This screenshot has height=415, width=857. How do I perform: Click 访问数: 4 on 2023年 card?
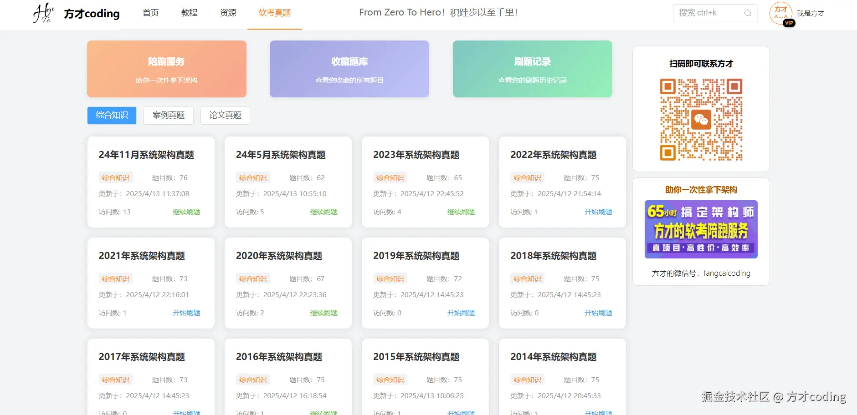(387, 212)
